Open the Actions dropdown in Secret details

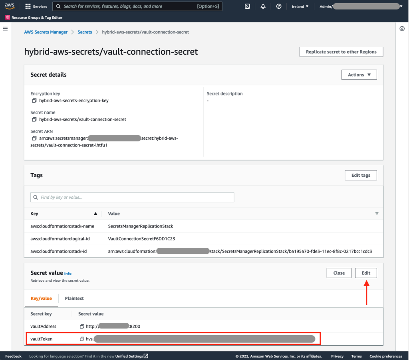pos(359,75)
